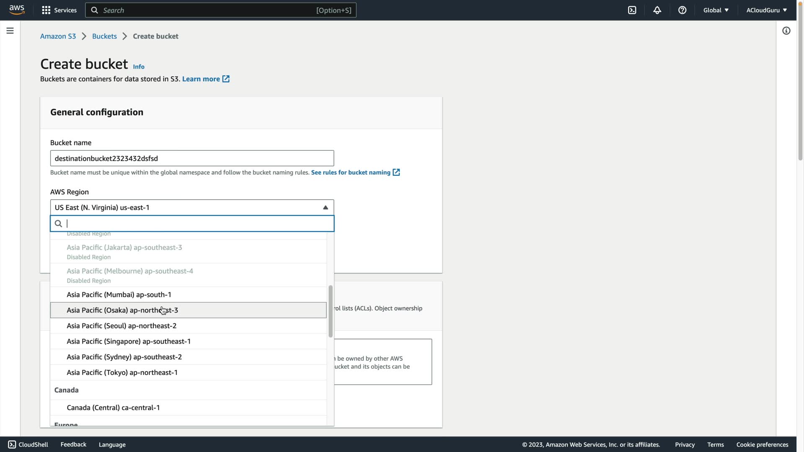Click the Bucket name text field
Screen dimensions: 804x452
click(192, 158)
